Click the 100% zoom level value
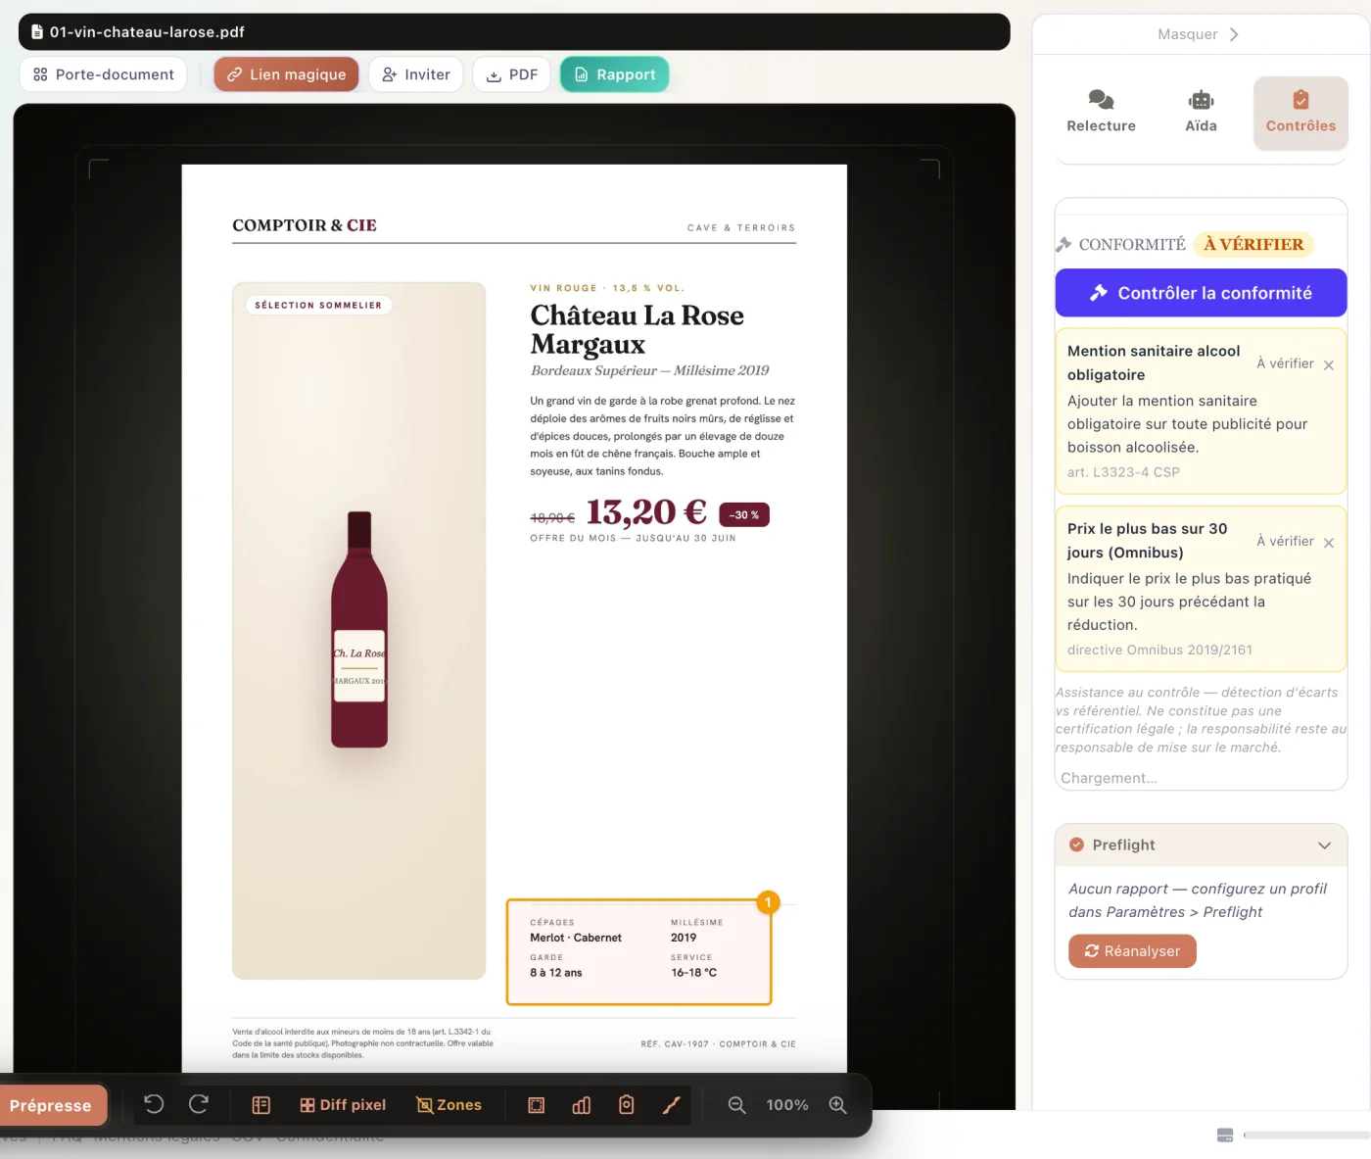 pyautogui.click(x=787, y=1105)
